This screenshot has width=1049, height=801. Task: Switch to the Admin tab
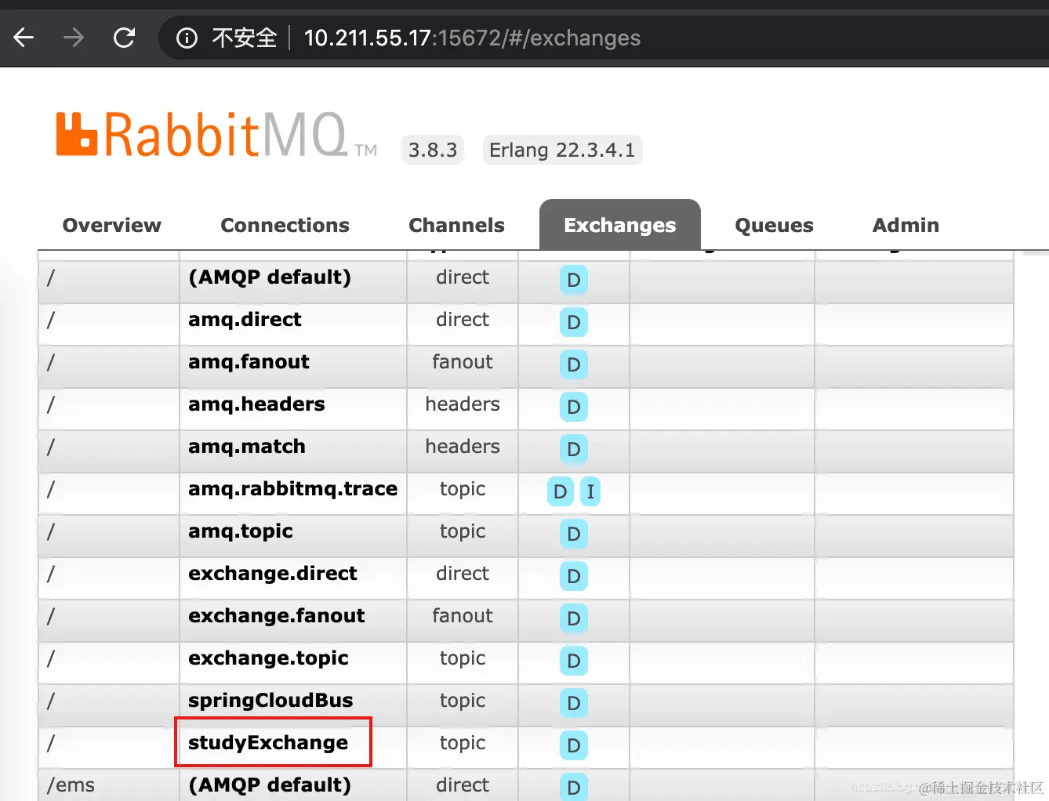coord(906,225)
